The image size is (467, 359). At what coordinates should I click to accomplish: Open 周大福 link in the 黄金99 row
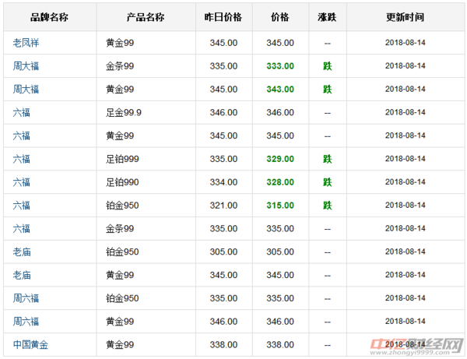click(x=26, y=90)
